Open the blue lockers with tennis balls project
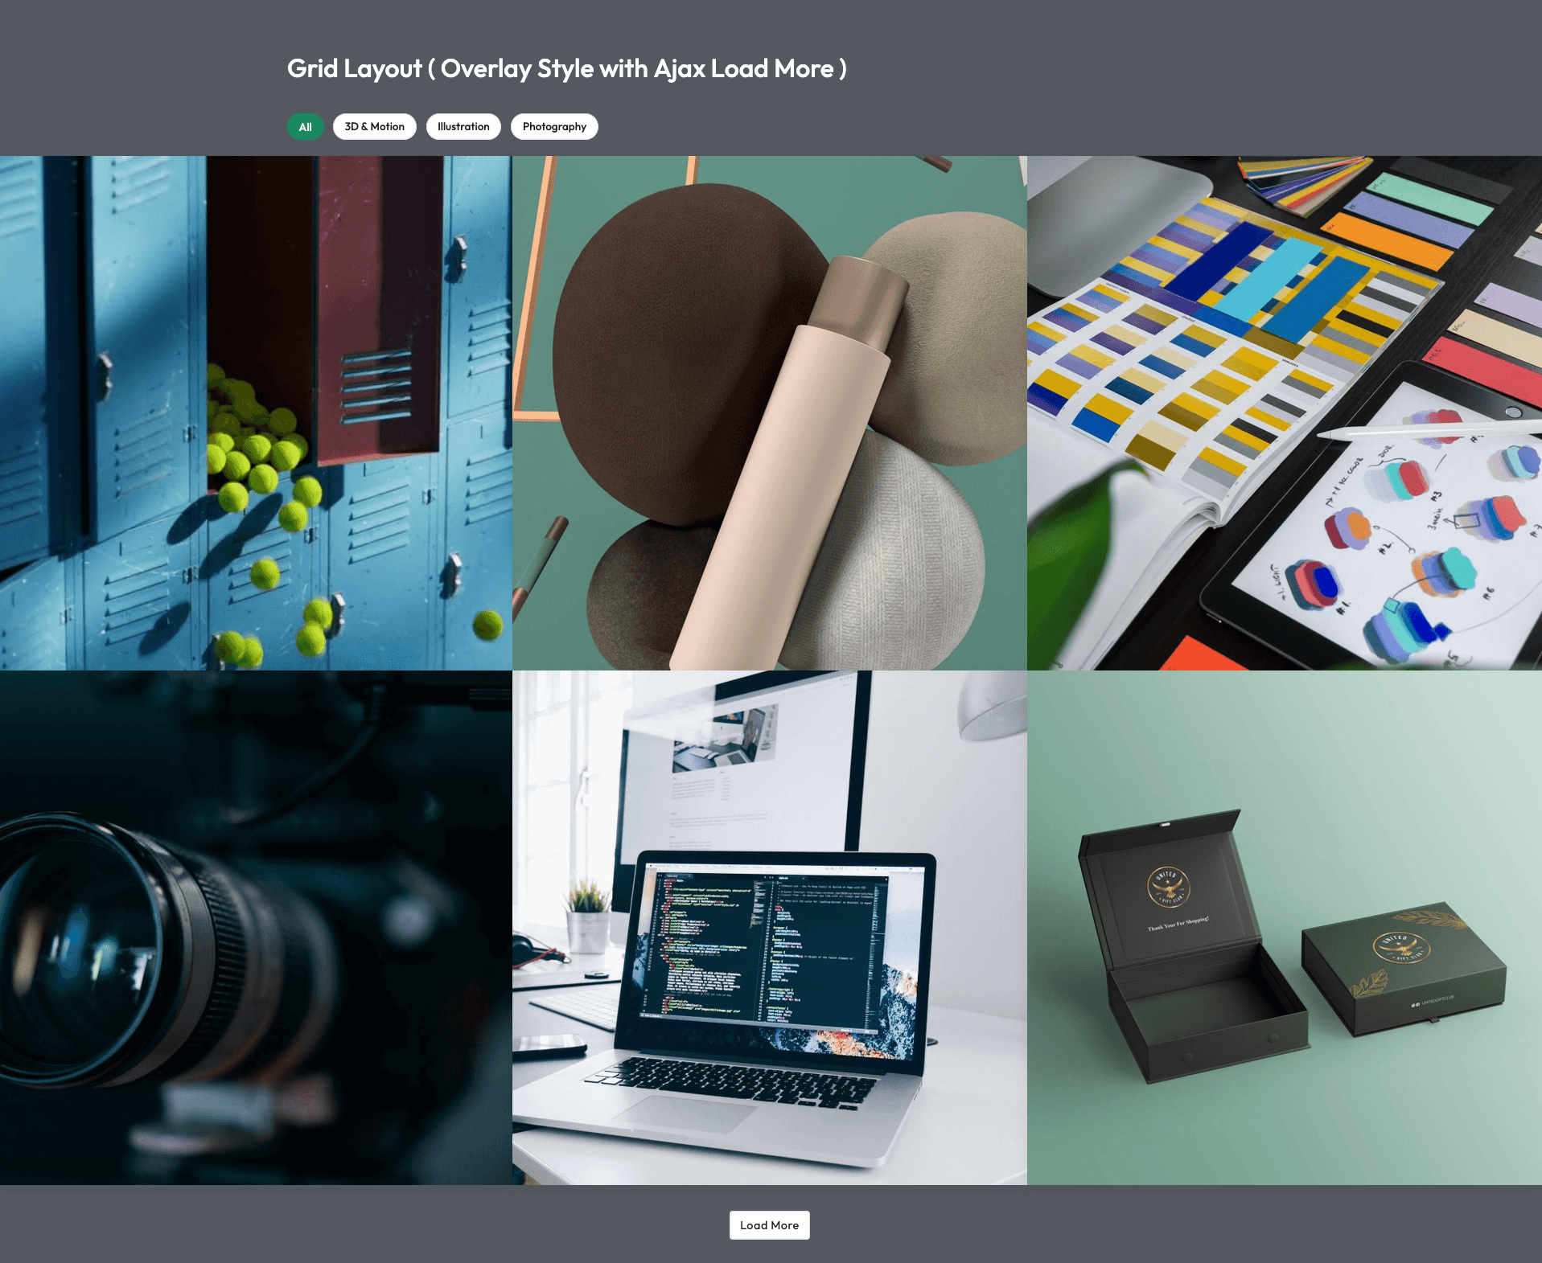Screen dimensions: 1542x1263 (256, 413)
